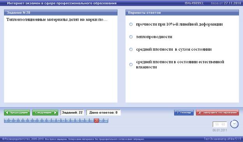
Task: Jump to question 4 in navigator
Action: [x=21, y=121]
